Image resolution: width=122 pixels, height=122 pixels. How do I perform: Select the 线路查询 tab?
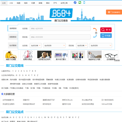[x=13, y=37]
